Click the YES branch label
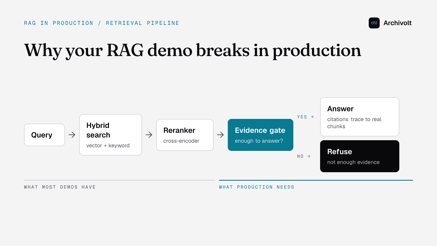The height and width of the screenshot is (246, 437). pyautogui.click(x=305, y=117)
